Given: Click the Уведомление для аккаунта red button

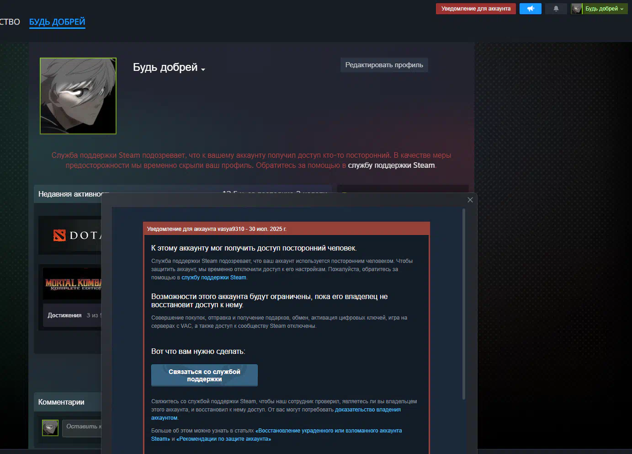Looking at the screenshot, I should pos(476,9).
